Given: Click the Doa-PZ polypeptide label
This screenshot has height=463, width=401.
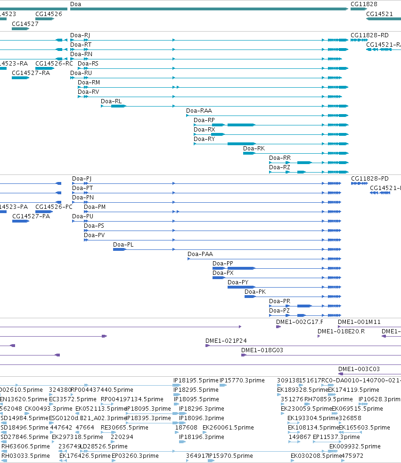Looking at the screenshot, I should point(279,311).
